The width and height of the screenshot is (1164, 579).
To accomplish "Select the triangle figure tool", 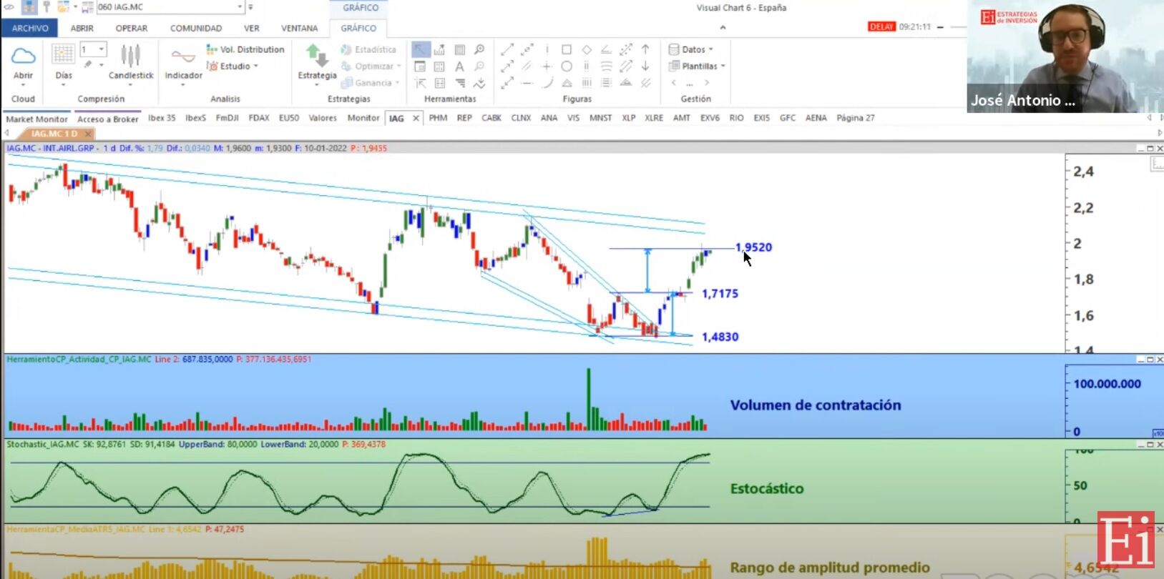I will coord(567,83).
